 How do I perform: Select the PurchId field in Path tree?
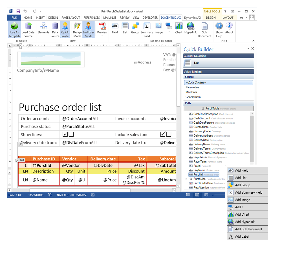204,175
